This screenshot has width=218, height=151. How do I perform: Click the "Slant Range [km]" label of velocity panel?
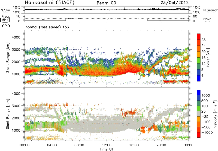8,114
